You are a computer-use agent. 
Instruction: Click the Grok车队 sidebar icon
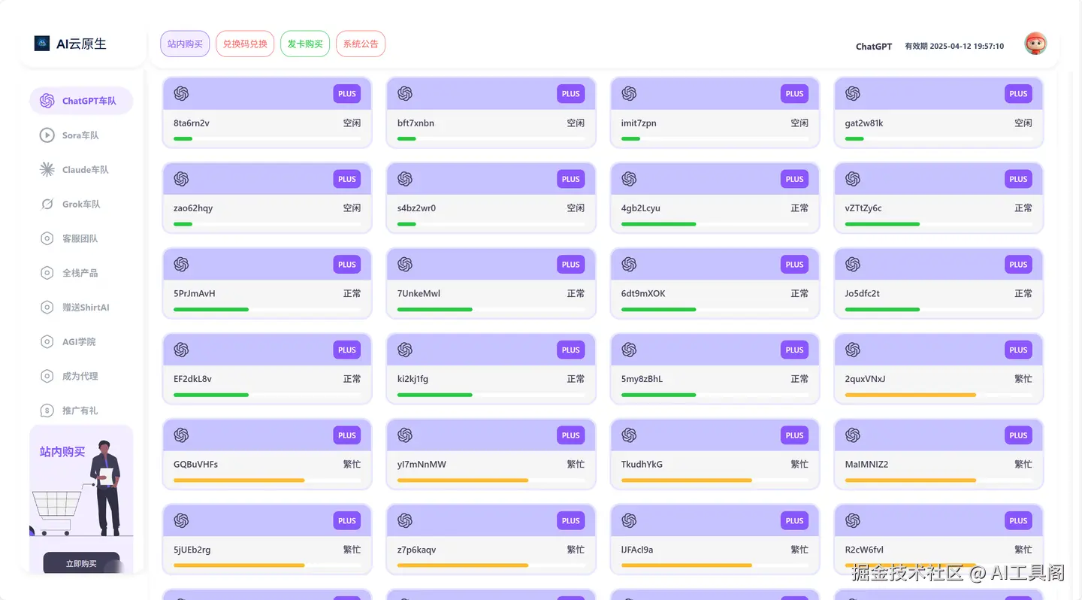coord(47,205)
